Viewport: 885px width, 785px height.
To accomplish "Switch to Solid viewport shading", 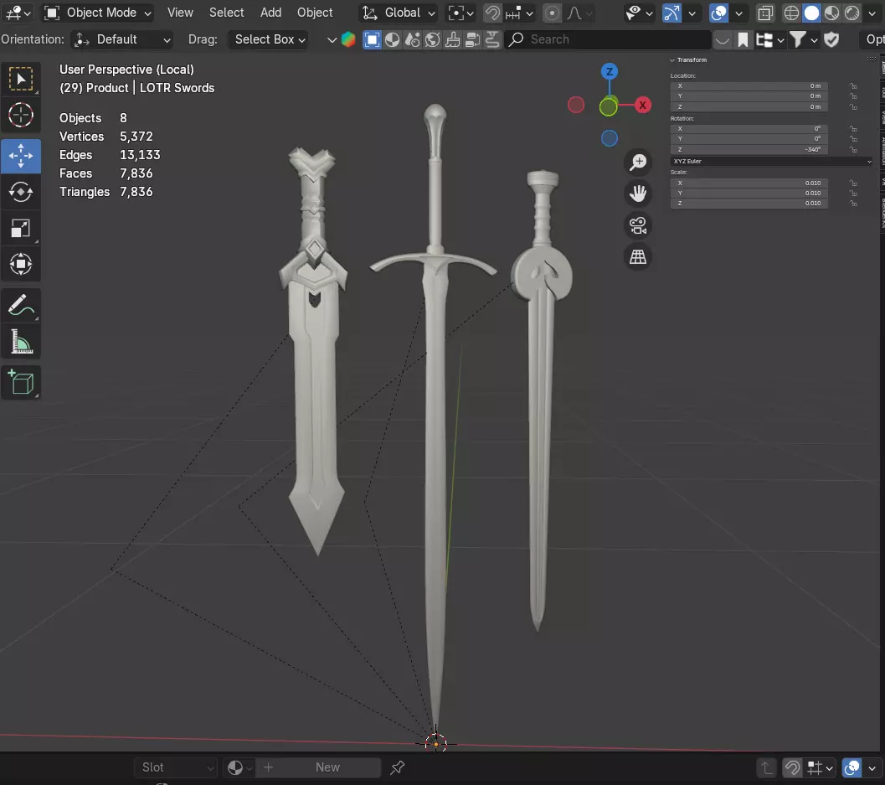I will [811, 13].
